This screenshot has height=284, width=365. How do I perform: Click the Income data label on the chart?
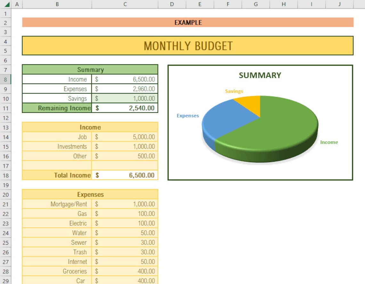[329, 142]
